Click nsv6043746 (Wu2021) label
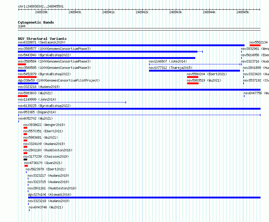The height and width of the screenshot is (222, 269). point(46,207)
